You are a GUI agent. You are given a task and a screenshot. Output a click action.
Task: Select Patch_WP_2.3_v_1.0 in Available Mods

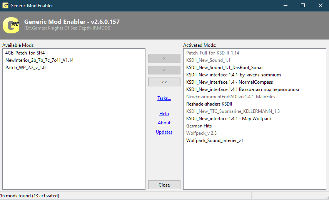(25, 68)
